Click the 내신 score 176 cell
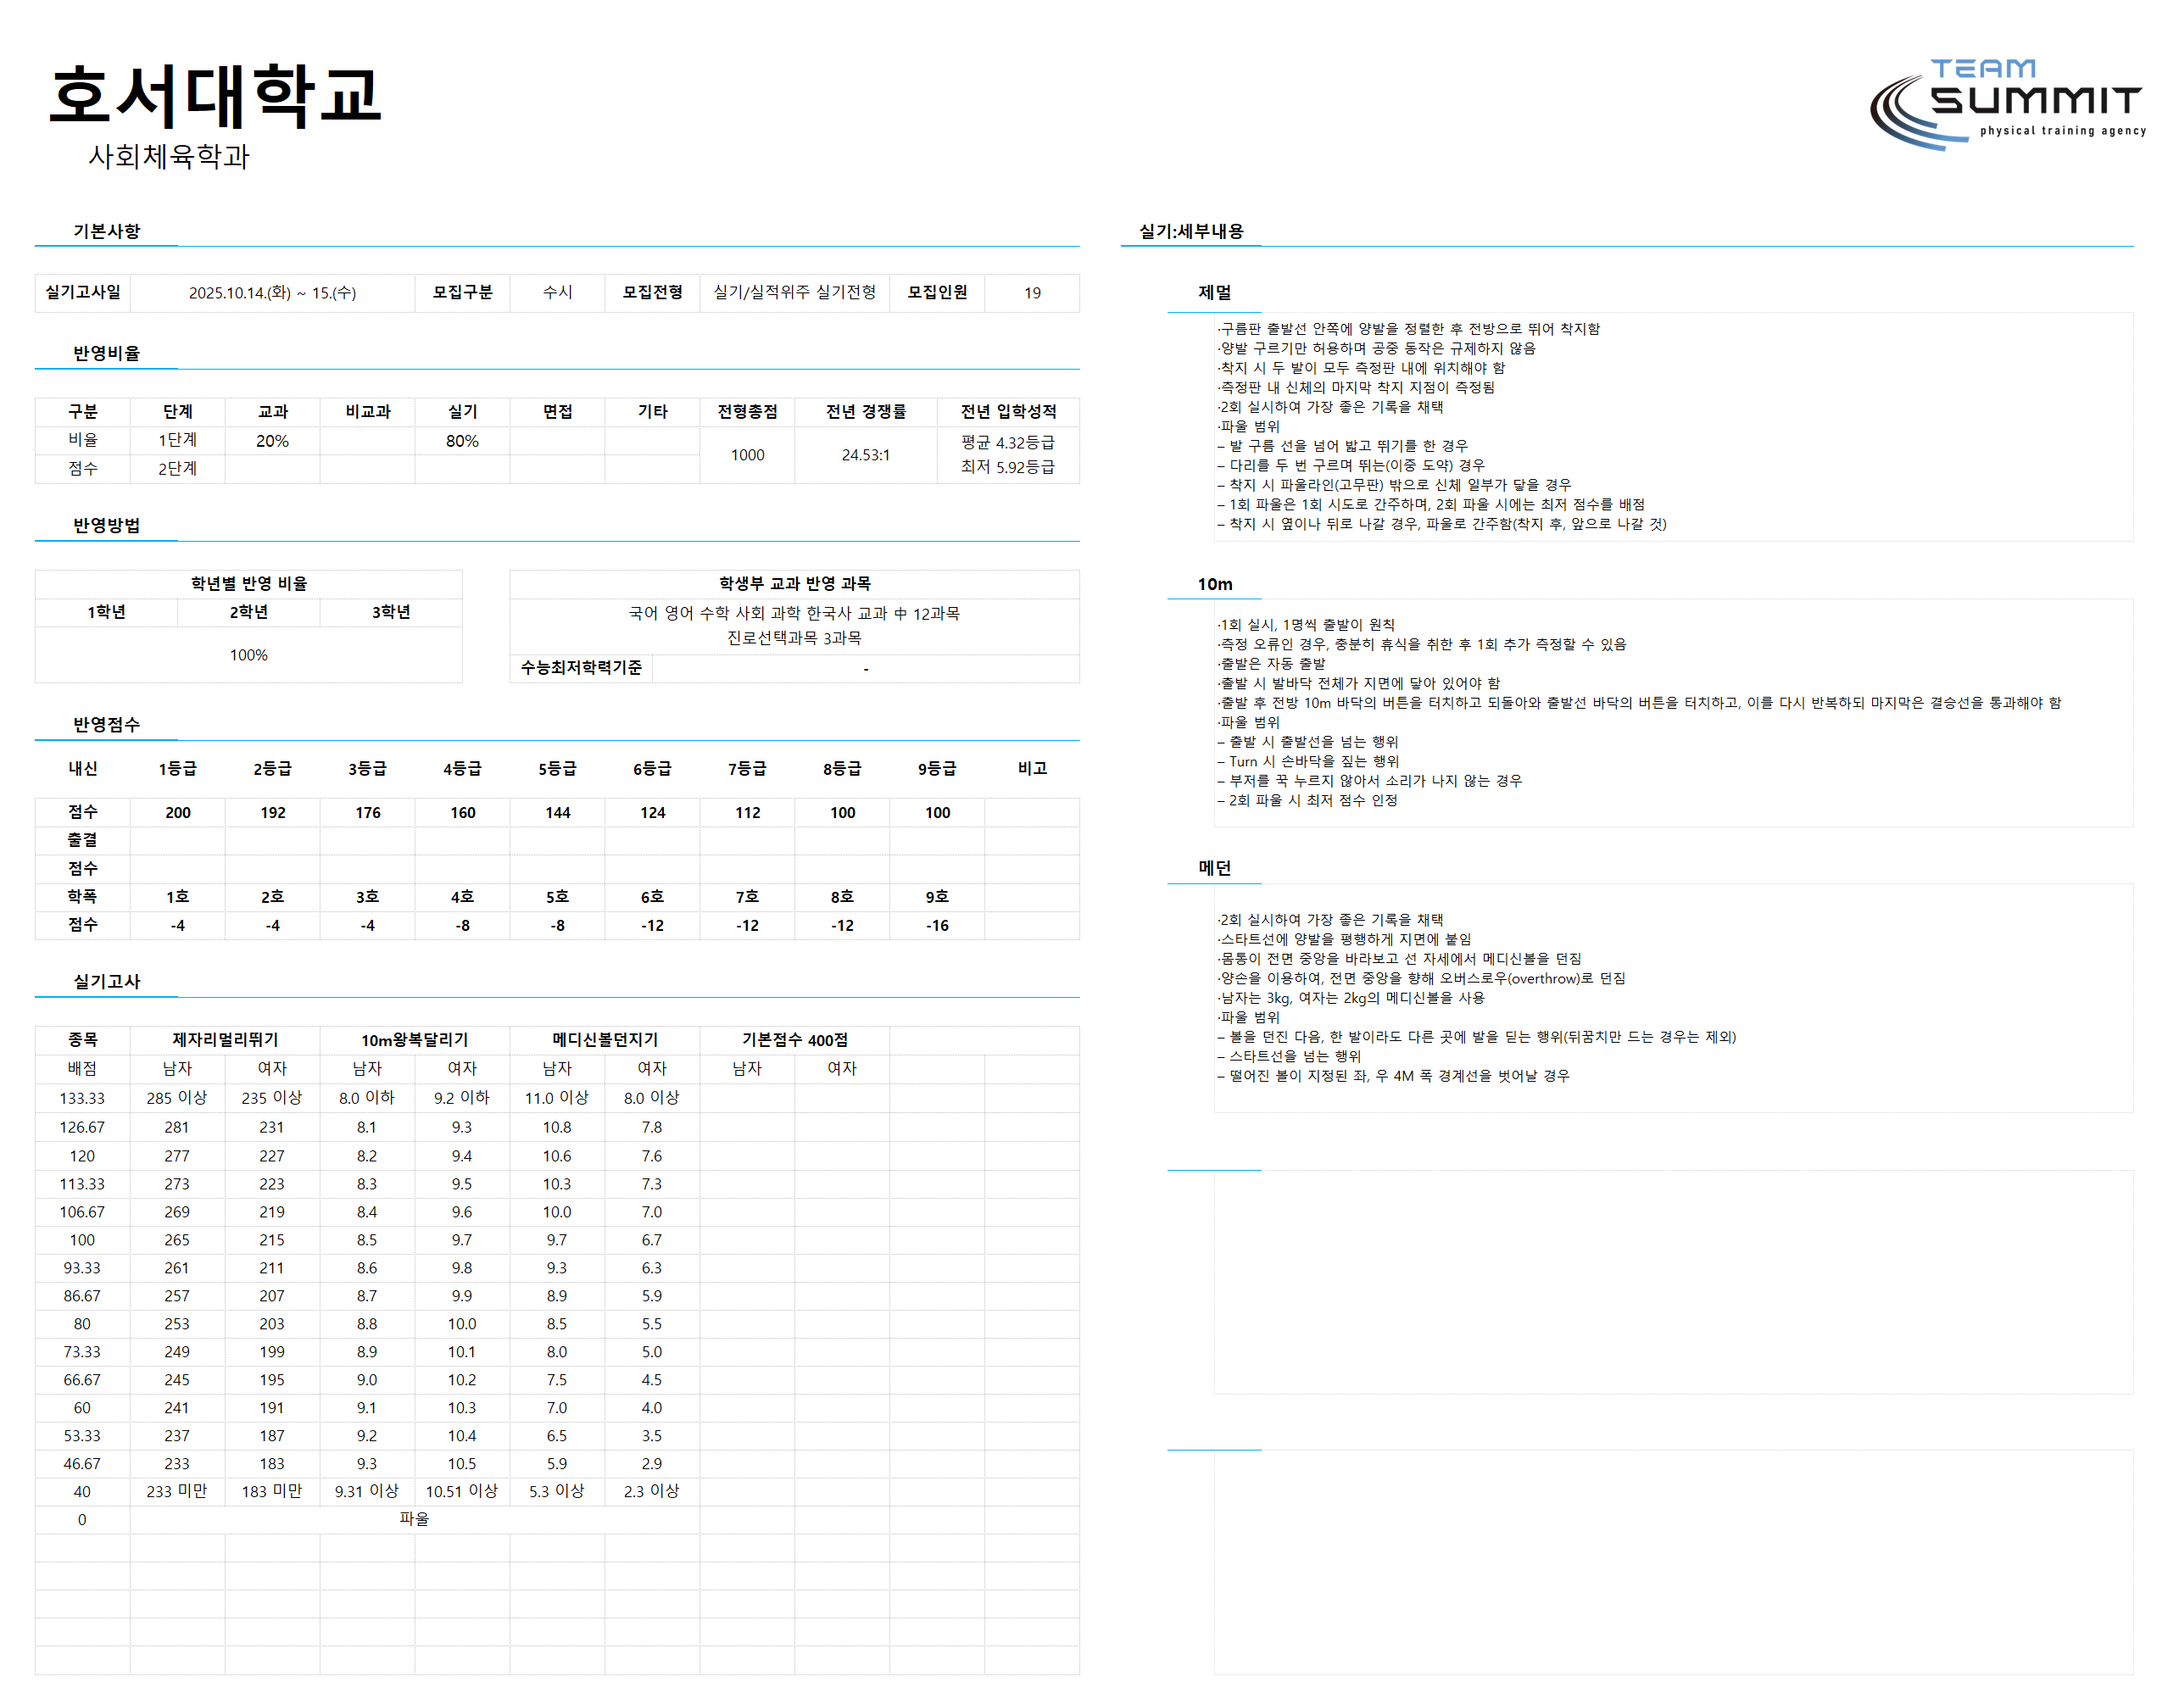 coord(368,812)
